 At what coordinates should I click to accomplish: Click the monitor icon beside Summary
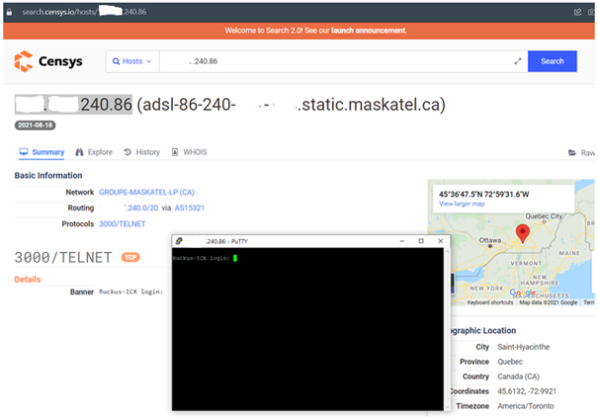24,152
